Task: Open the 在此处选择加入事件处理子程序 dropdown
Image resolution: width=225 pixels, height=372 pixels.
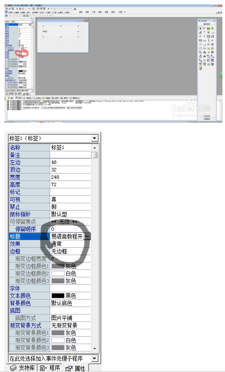Action: [x=95, y=358]
